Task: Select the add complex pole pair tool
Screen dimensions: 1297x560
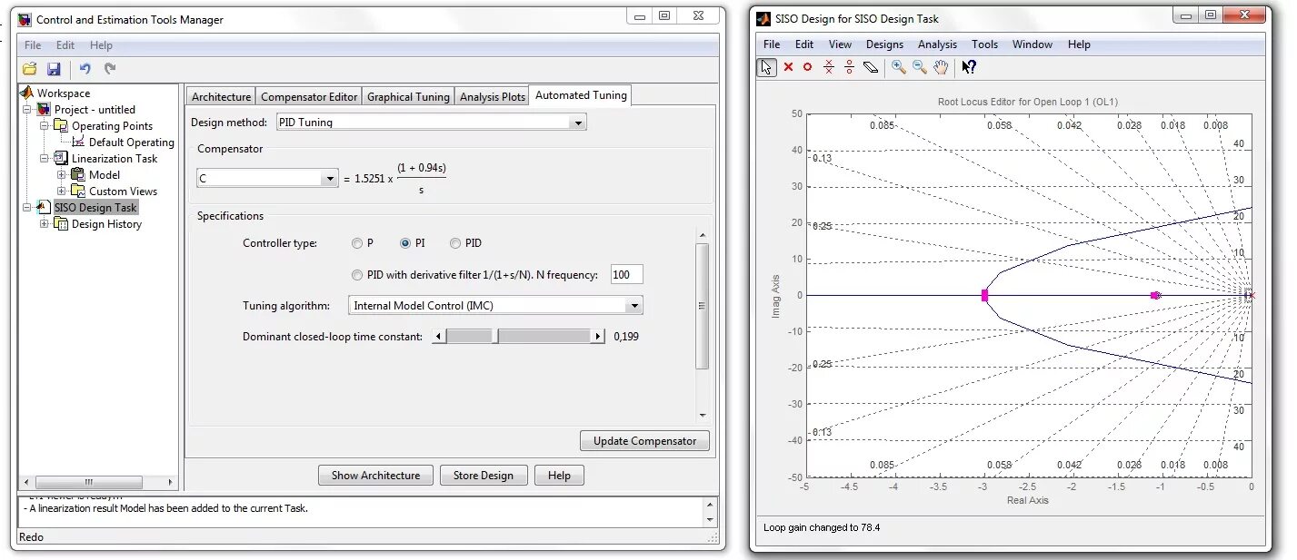Action: (x=828, y=67)
